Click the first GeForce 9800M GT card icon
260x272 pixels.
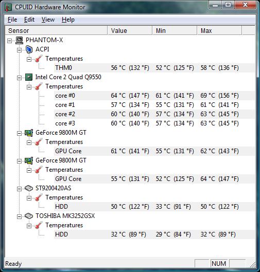coord(29,133)
